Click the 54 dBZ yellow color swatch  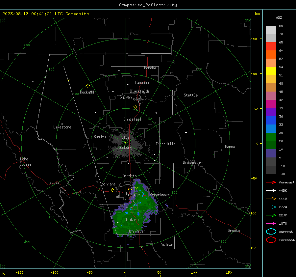271,71
